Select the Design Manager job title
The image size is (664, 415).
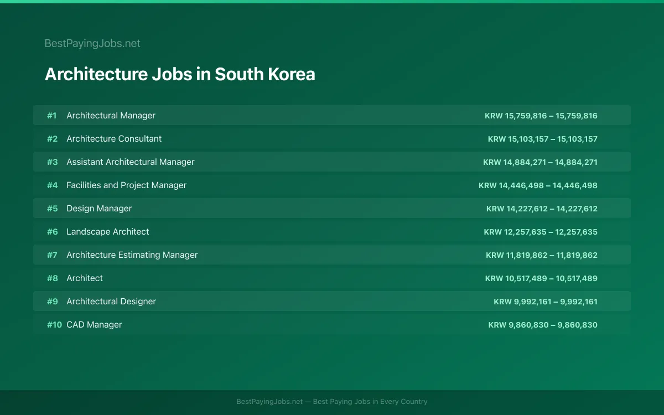(99, 208)
